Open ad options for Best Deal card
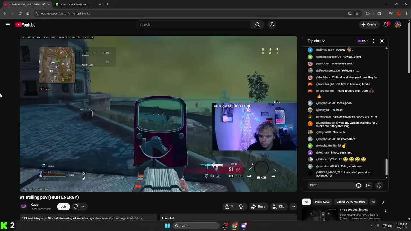This screenshot has height=231, width=411. coord(386,210)
